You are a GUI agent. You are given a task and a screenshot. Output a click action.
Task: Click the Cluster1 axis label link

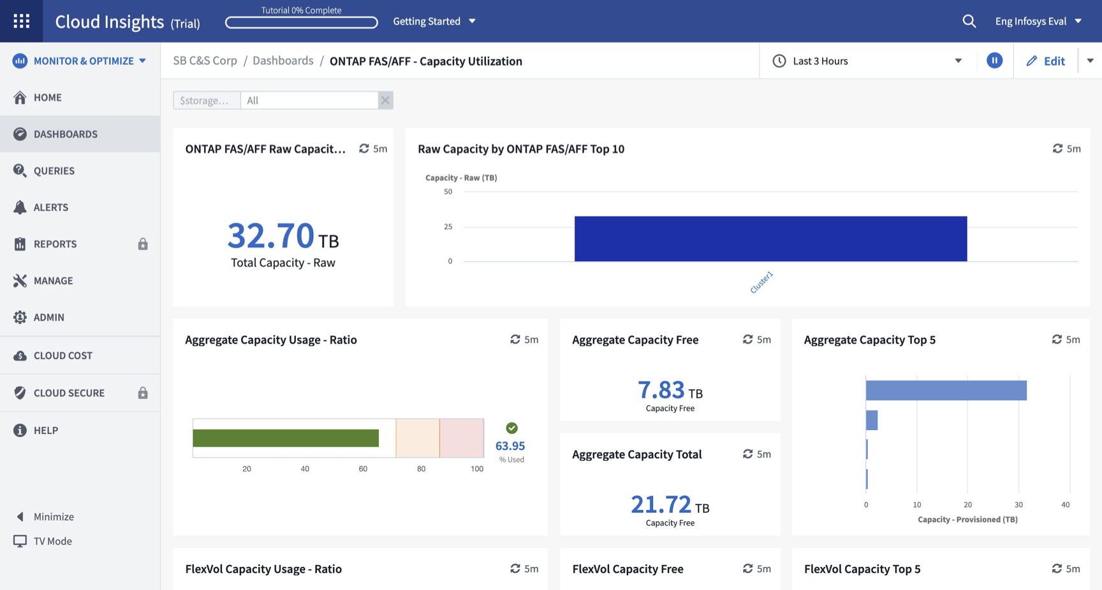pos(761,282)
